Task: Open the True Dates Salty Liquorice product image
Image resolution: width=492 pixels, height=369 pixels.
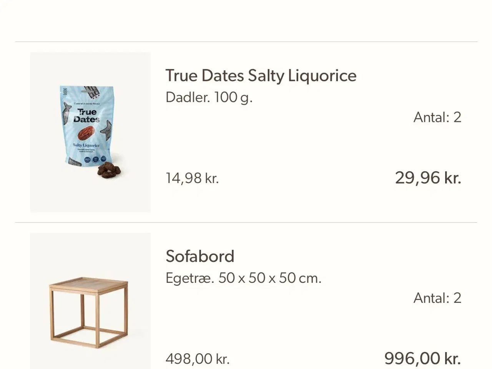Action: (90, 132)
